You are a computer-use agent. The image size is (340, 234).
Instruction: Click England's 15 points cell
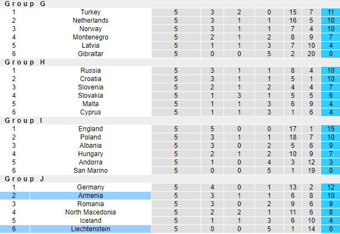pyautogui.click(x=330, y=129)
